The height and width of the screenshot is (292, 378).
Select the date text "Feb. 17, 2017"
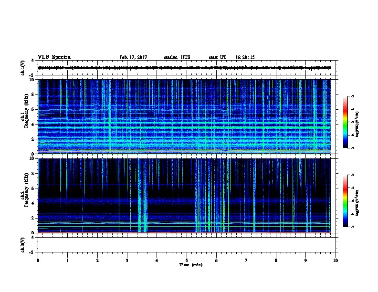tap(133, 57)
